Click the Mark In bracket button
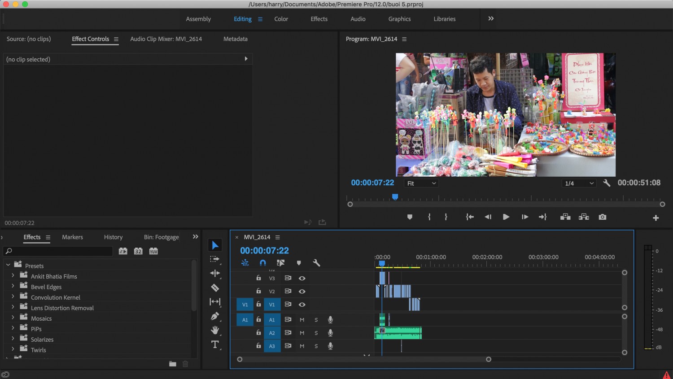 (x=429, y=217)
